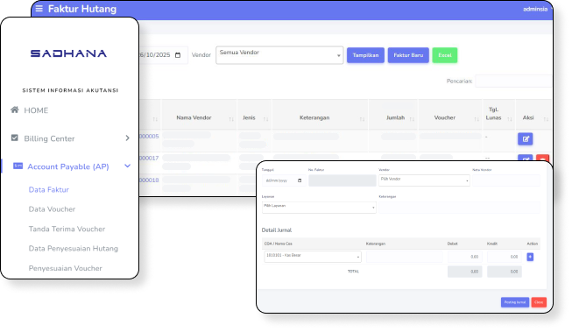Image resolution: width=572 pixels, height=332 pixels.
Task: Open the Pilih Layanan dropdown
Action: [319, 208]
